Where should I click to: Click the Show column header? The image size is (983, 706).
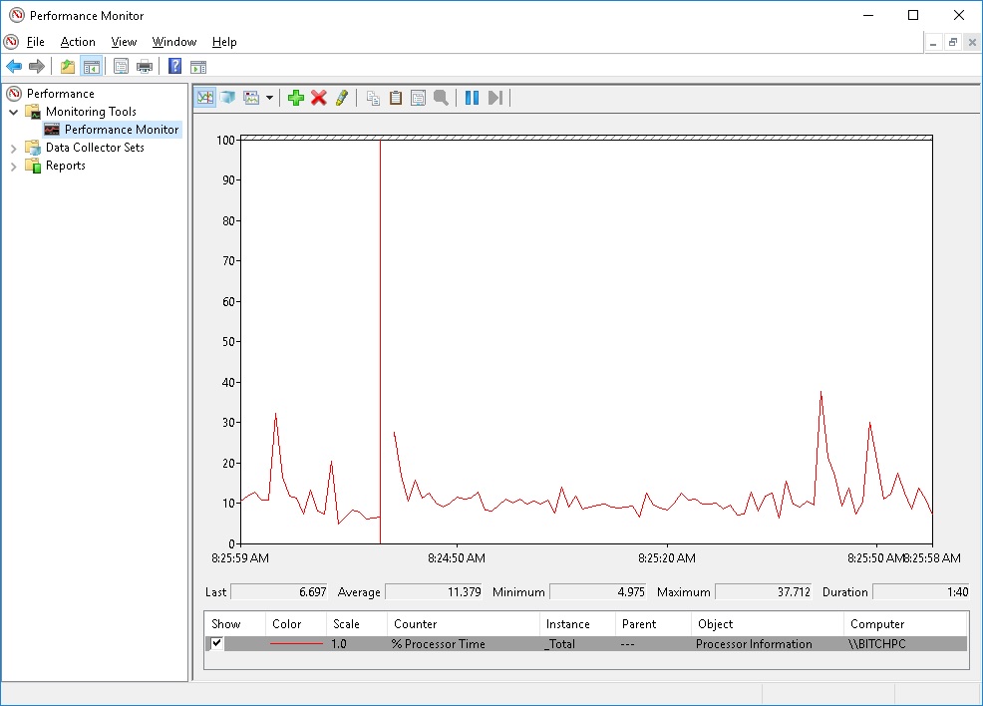tap(234, 624)
